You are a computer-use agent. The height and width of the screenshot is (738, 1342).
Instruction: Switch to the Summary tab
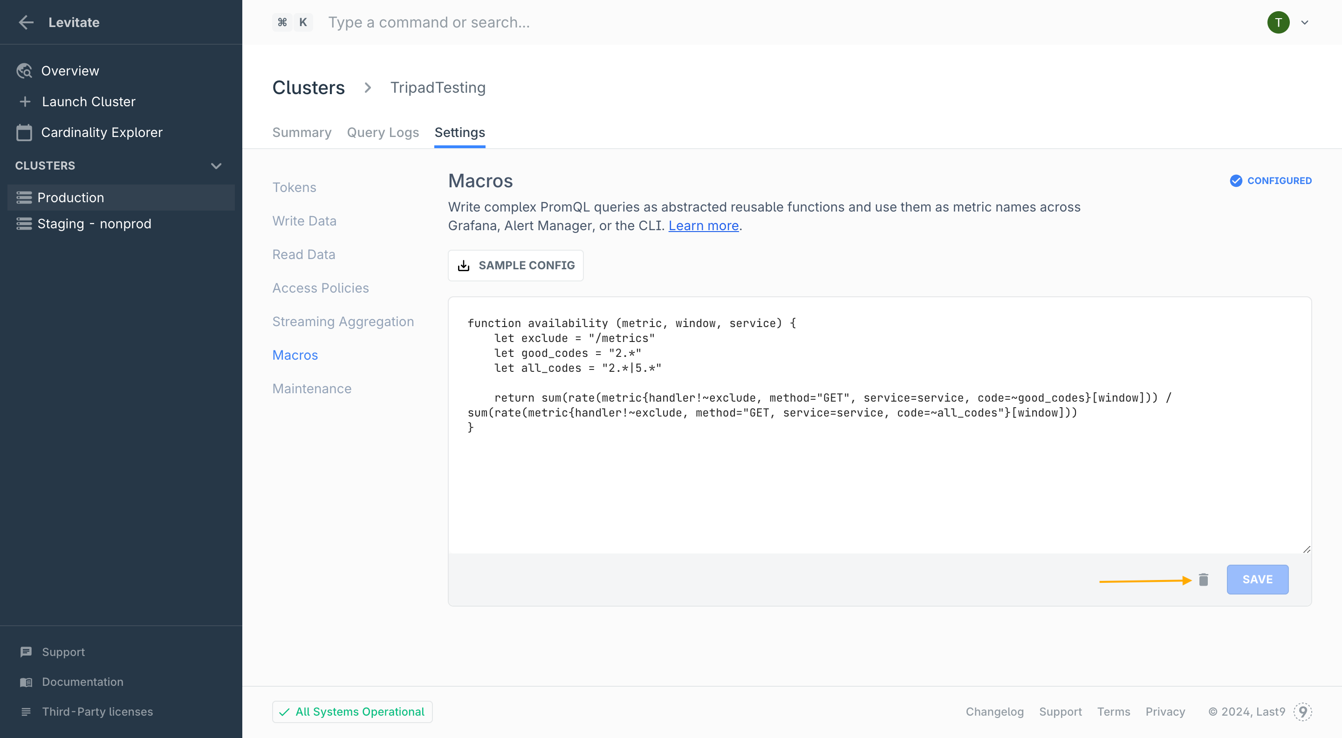coord(302,132)
